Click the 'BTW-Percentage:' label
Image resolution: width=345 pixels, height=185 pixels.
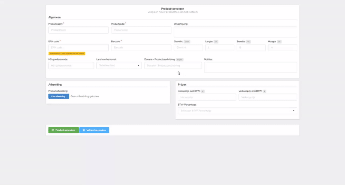(187, 105)
